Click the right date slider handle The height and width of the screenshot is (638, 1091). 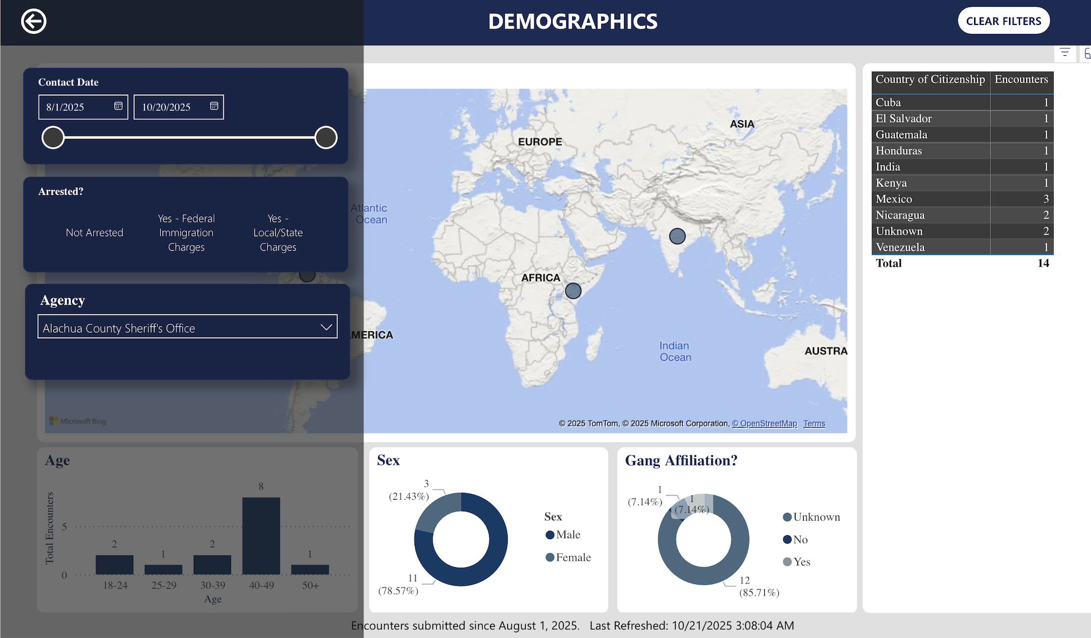click(326, 138)
